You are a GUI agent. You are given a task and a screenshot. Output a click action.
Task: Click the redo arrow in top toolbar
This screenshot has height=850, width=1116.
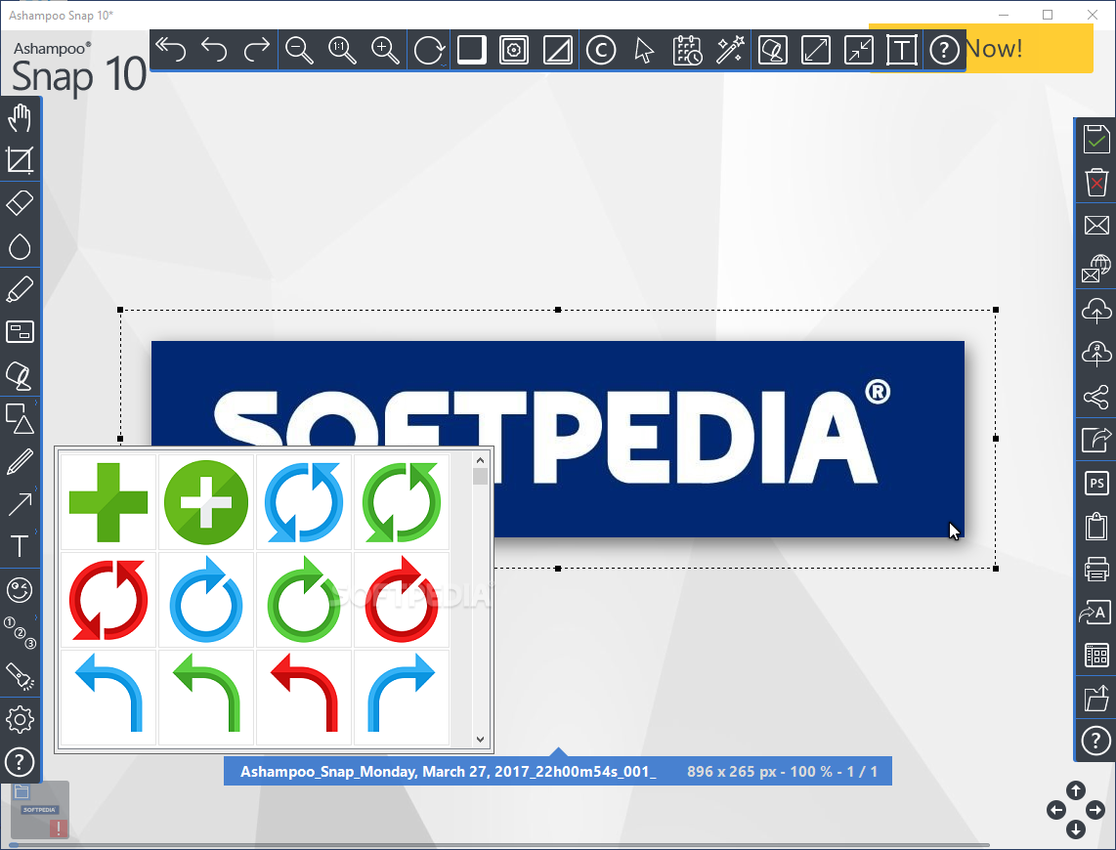pos(257,50)
